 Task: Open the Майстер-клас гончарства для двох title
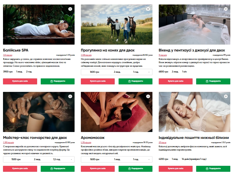coord(35,138)
